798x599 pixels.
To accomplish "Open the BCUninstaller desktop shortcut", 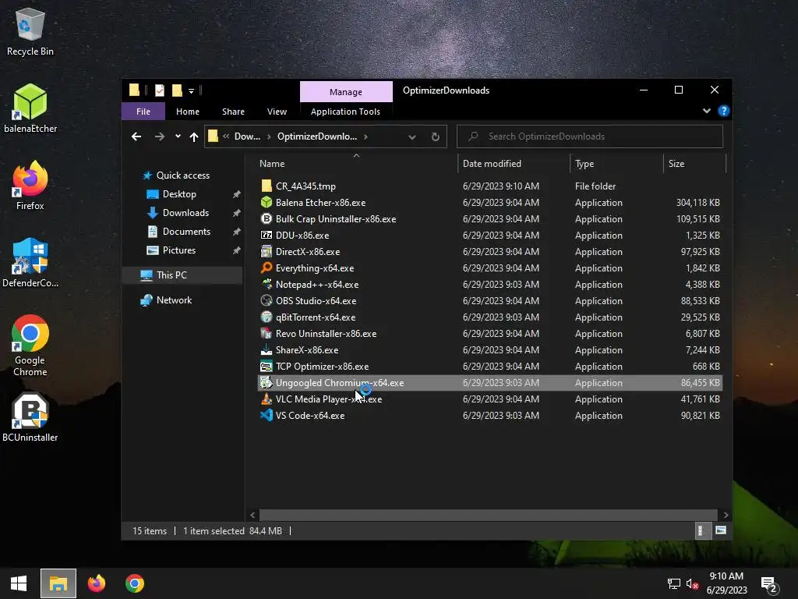I will click(x=30, y=417).
